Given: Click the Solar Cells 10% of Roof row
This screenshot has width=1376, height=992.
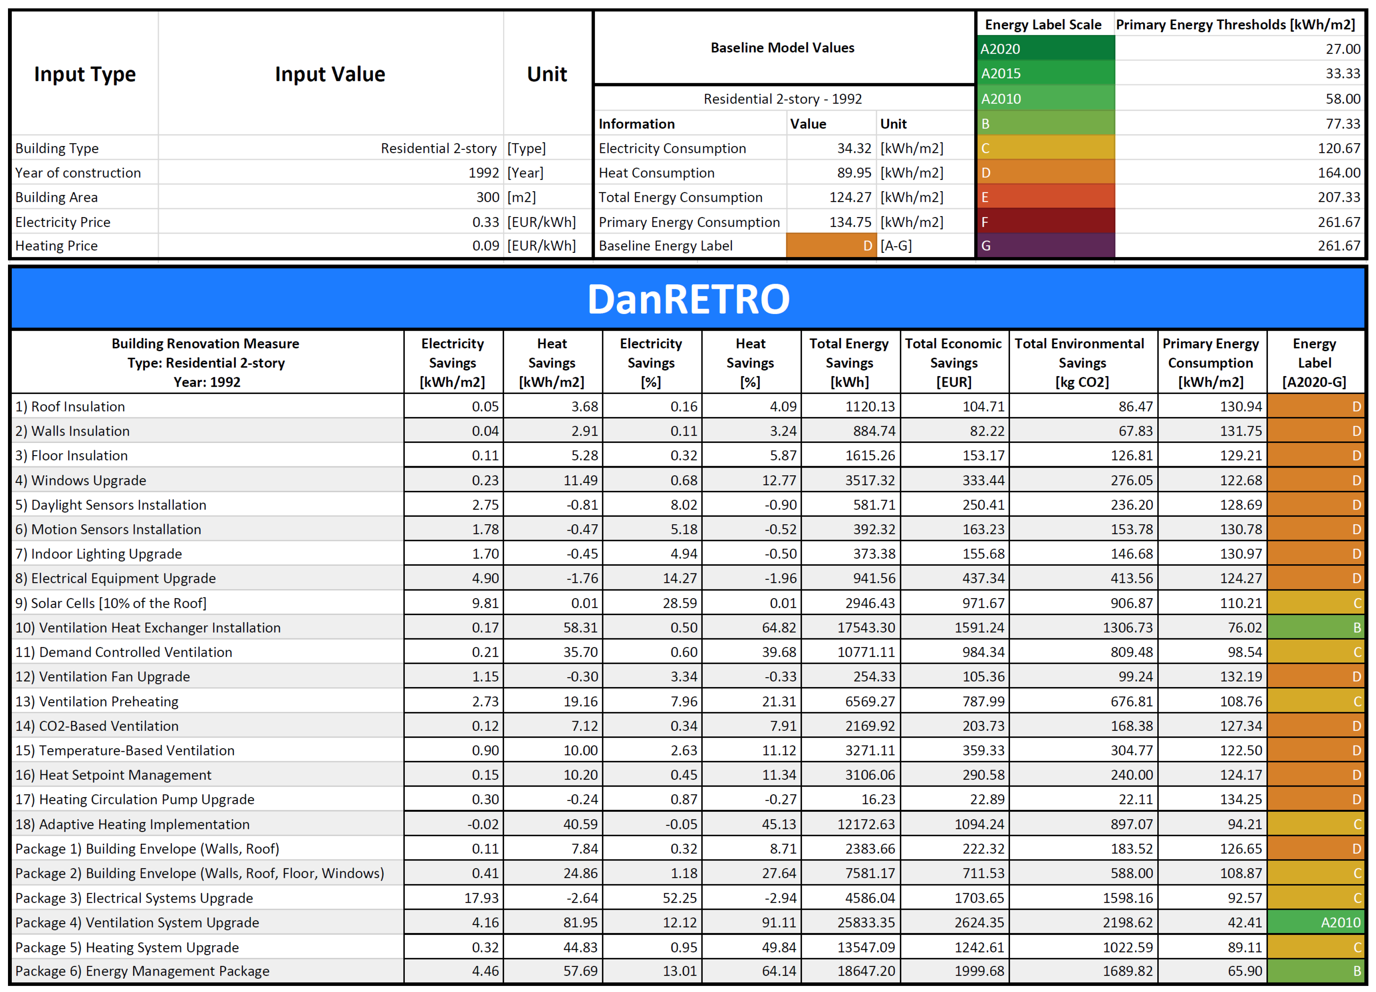Looking at the screenshot, I should pyautogui.click(x=111, y=603).
